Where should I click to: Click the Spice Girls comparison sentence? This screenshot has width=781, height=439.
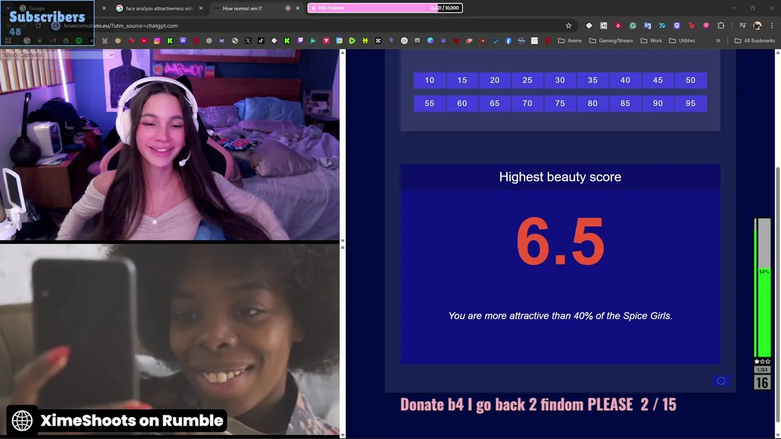560,316
